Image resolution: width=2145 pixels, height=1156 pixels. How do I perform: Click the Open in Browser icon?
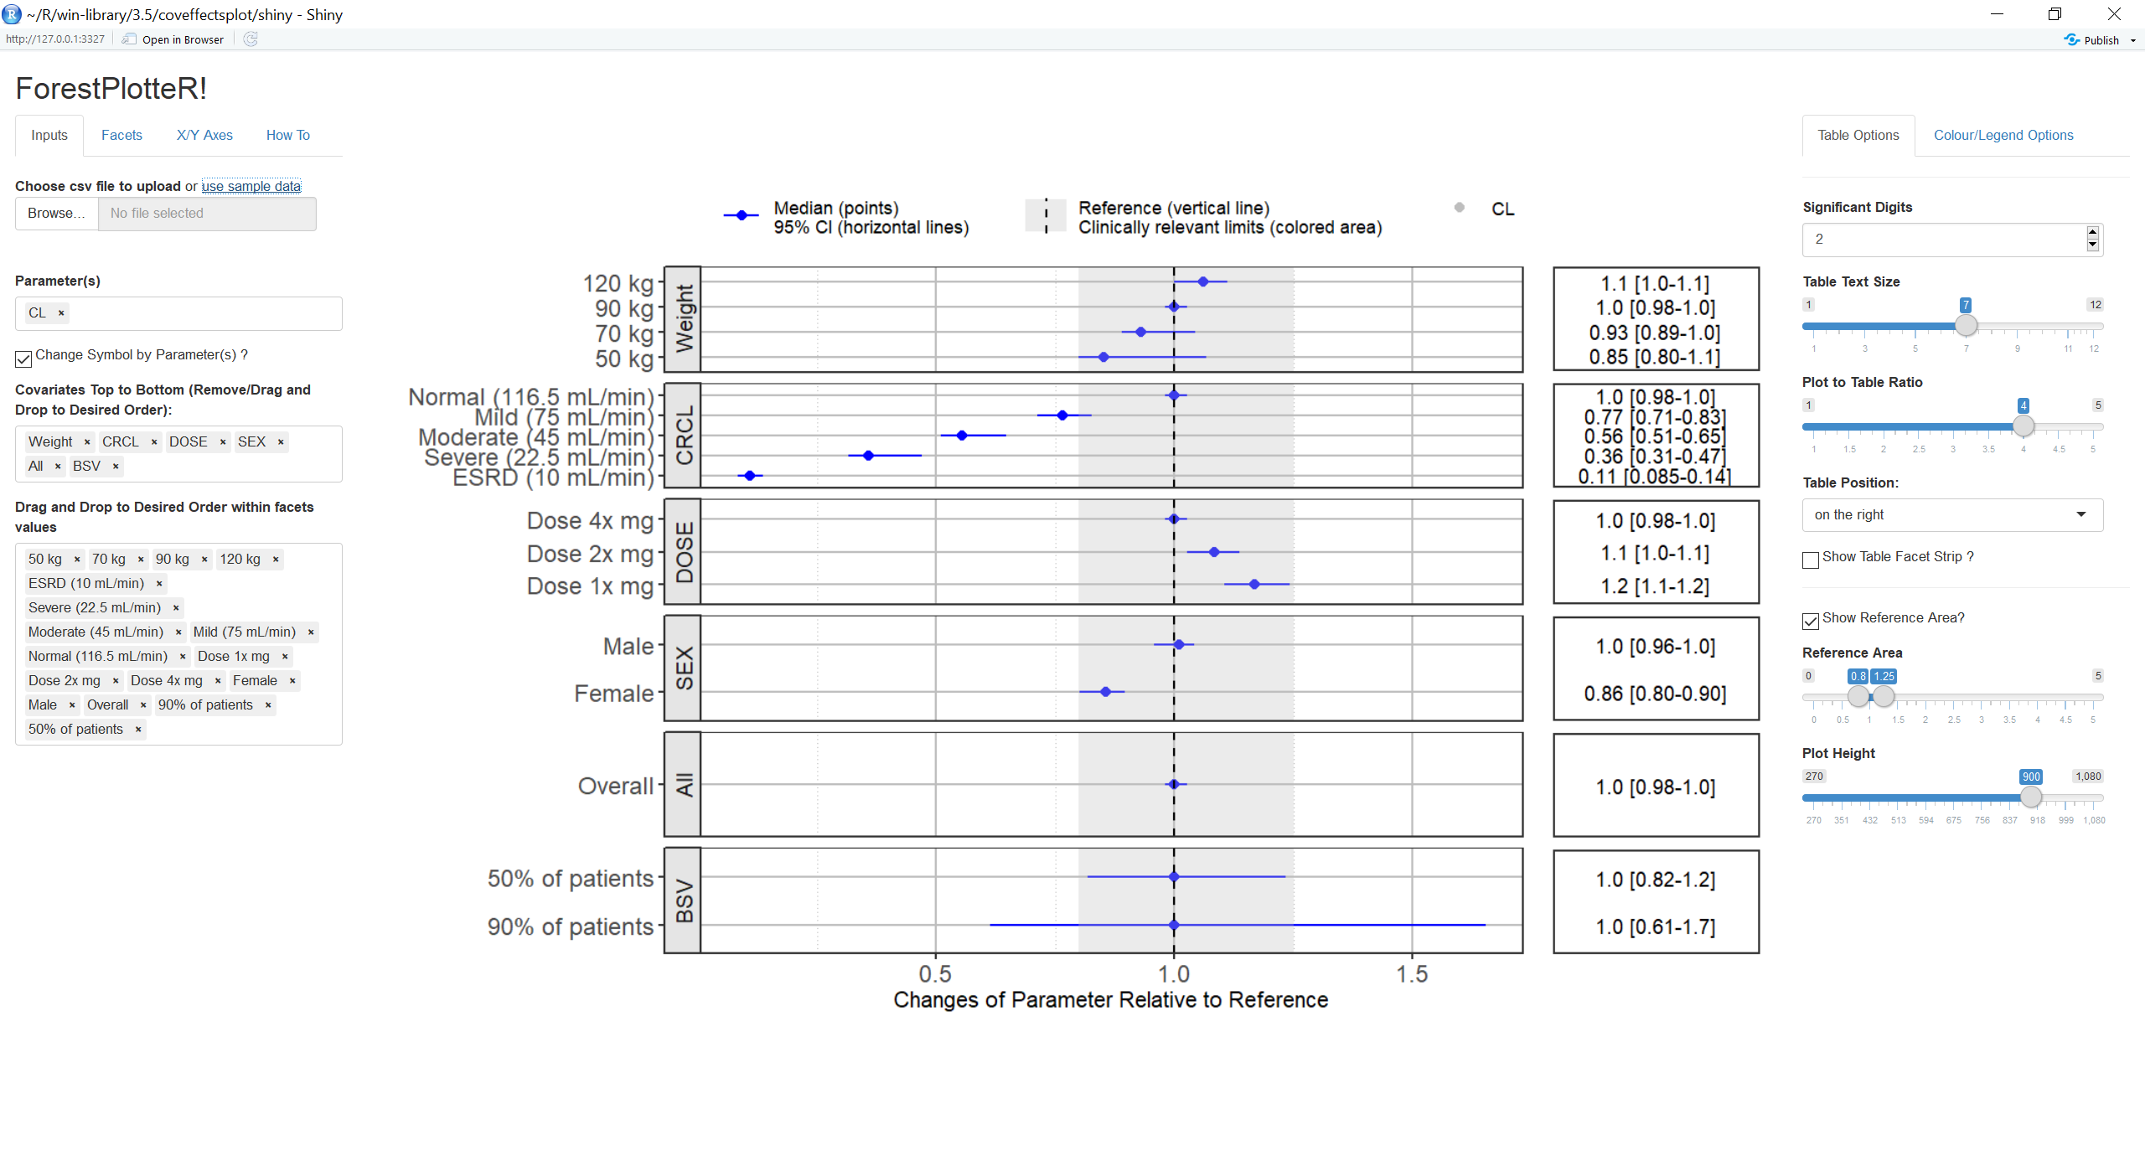tap(129, 39)
